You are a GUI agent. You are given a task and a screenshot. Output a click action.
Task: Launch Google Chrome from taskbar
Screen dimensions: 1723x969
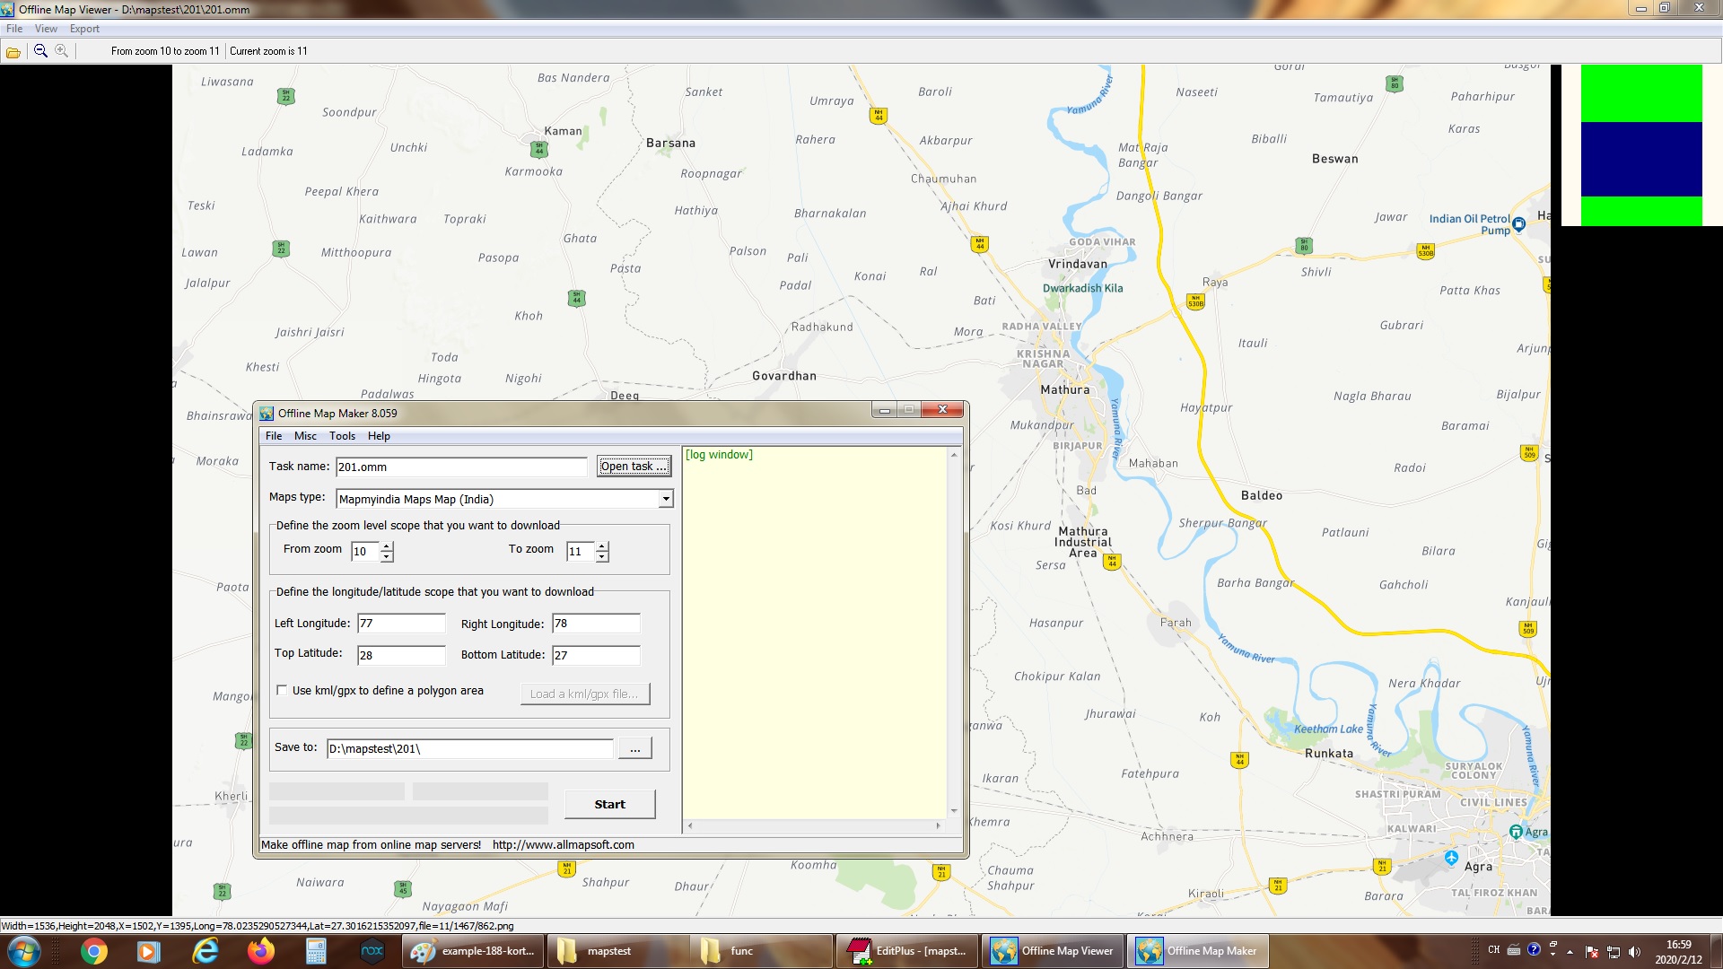93,951
